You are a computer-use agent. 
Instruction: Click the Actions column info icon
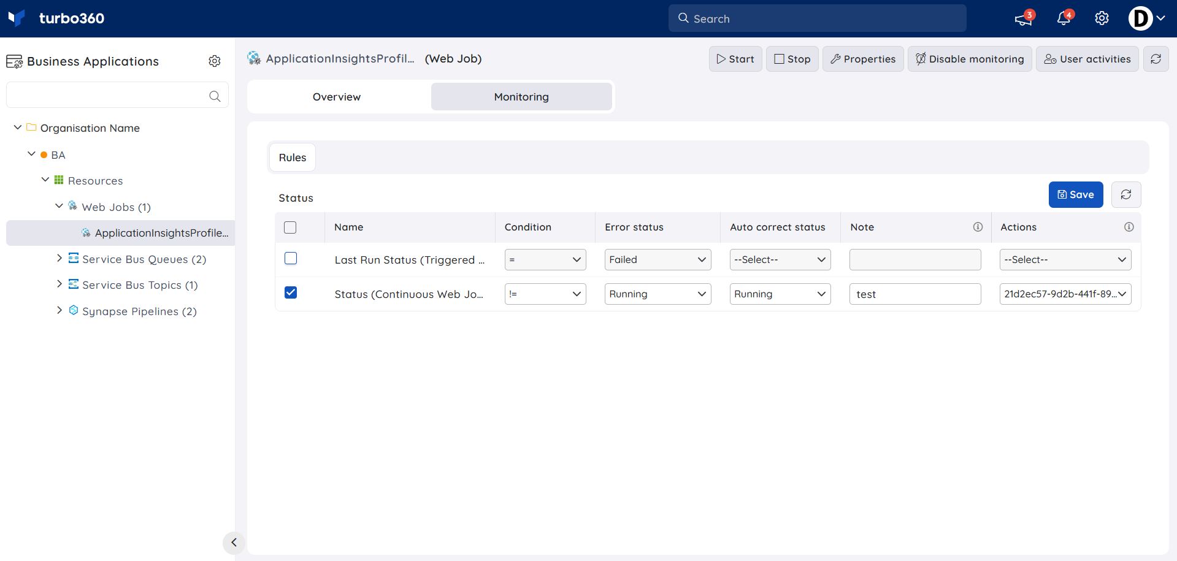[1129, 227]
